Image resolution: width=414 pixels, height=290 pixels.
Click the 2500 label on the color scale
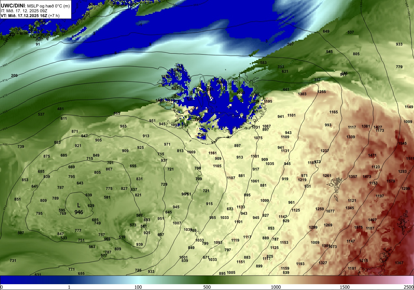(409, 287)
